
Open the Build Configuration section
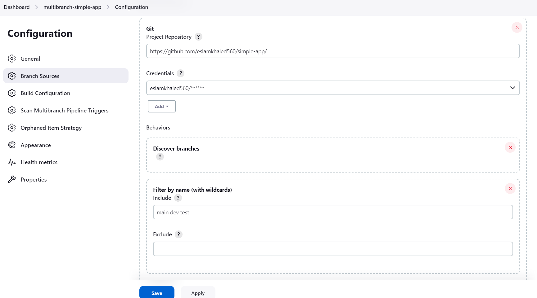(45, 93)
